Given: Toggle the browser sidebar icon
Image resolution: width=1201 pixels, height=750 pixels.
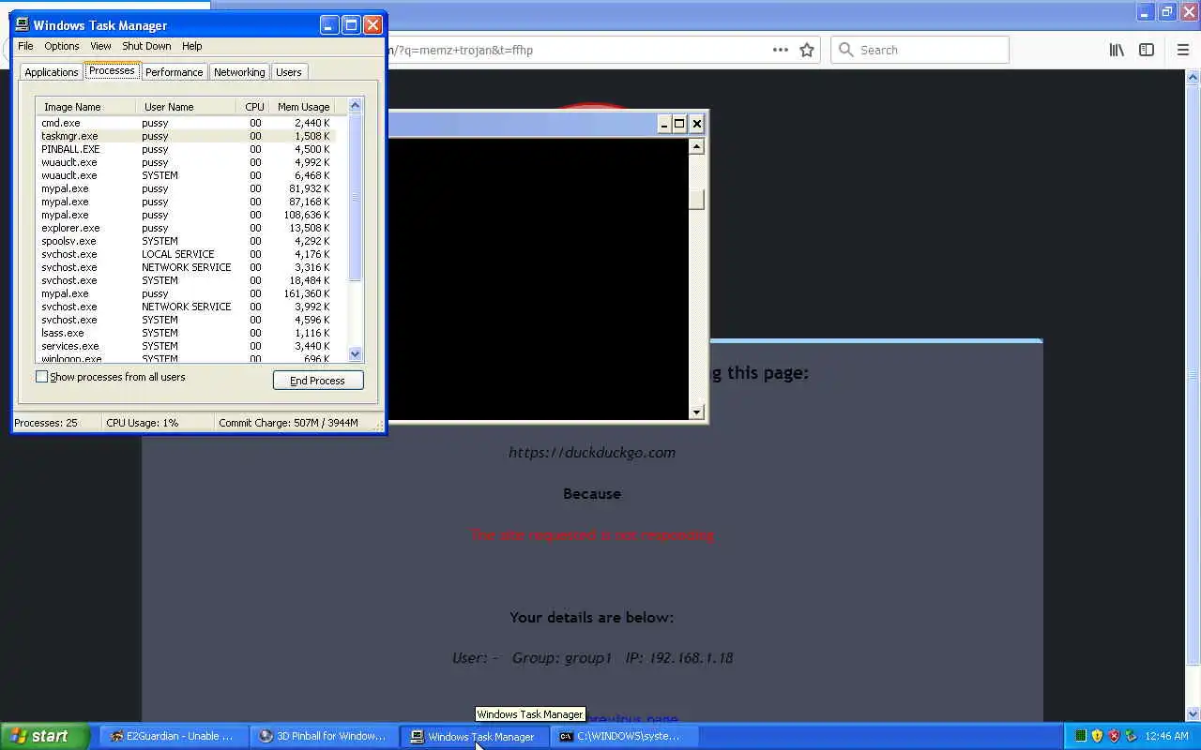Looking at the screenshot, I should pos(1147,50).
